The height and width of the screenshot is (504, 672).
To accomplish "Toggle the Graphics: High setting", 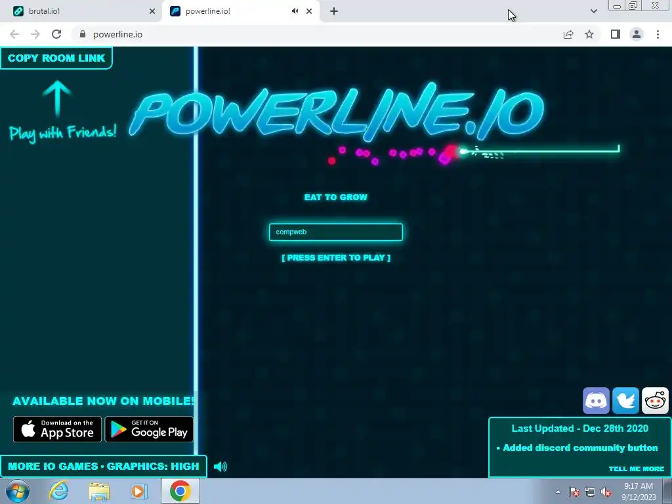I will (153, 467).
